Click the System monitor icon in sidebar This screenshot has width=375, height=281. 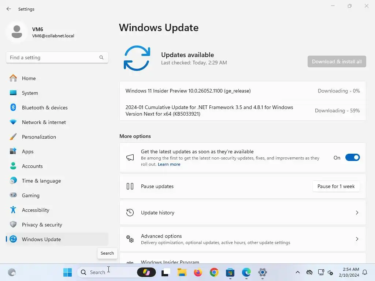pyautogui.click(x=13, y=93)
